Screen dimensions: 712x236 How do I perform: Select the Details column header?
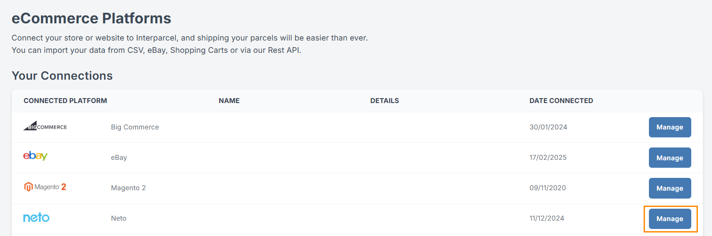384,101
